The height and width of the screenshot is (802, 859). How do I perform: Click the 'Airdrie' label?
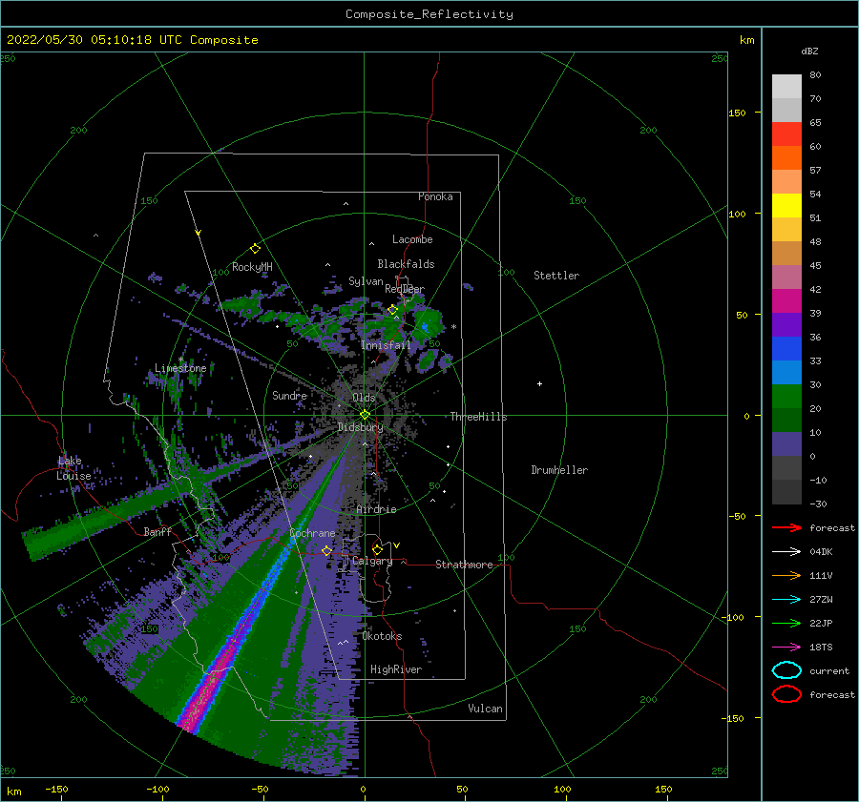pos(376,509)
